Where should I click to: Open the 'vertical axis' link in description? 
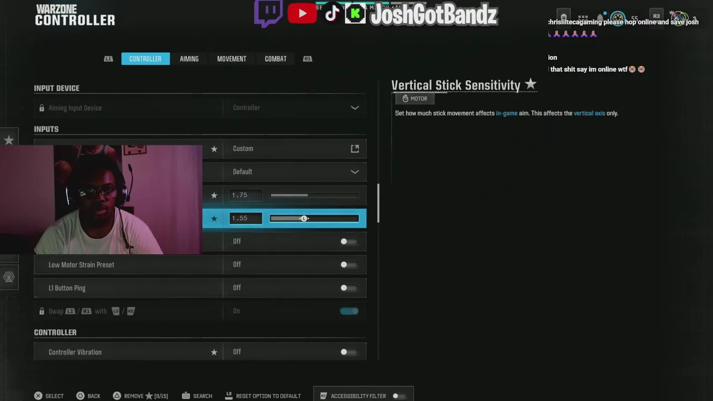click(589, 113)
